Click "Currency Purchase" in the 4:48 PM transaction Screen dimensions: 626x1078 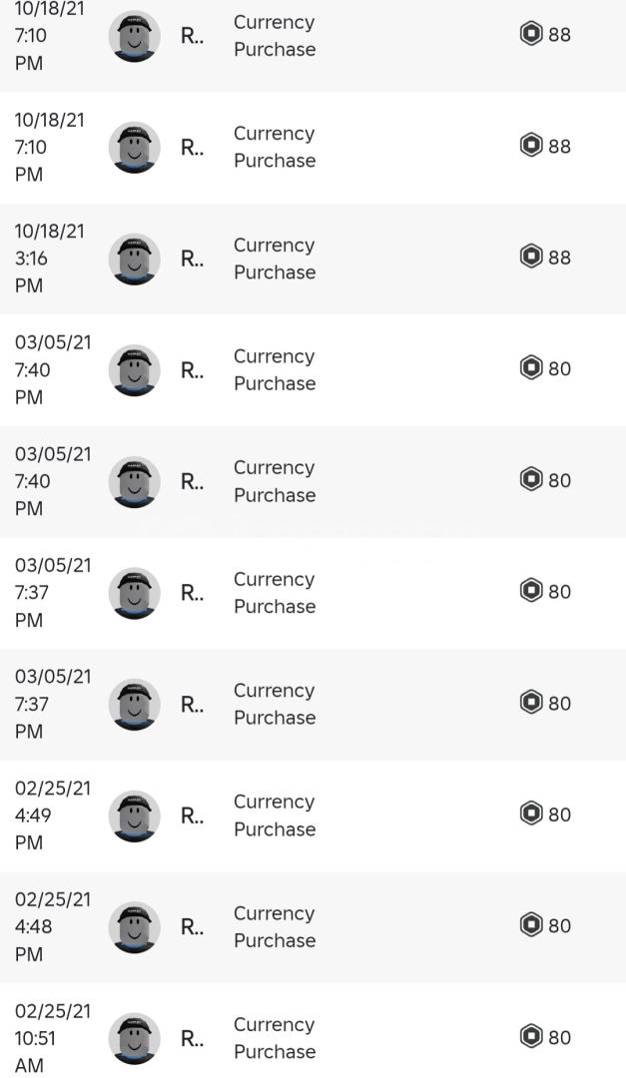[x=275, y=927]
